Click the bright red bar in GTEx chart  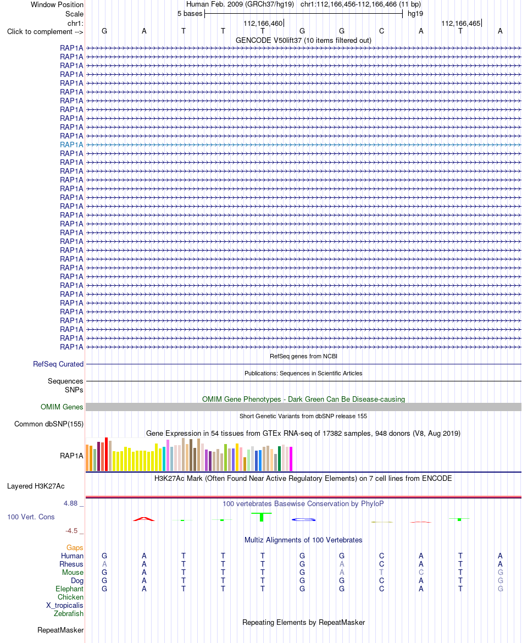(x=106, y=454)
